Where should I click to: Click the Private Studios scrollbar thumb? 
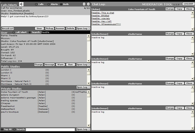coord(89,95)
